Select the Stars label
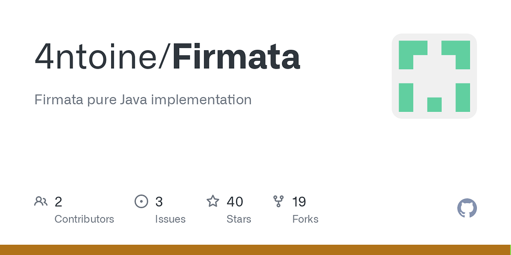The image size is (511, 255). pyautogui.click(x=239, y=219)
